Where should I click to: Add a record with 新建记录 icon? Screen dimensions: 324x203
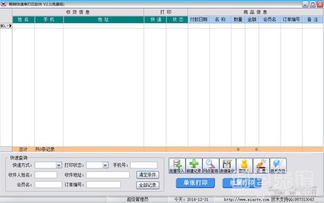[194, 166]
